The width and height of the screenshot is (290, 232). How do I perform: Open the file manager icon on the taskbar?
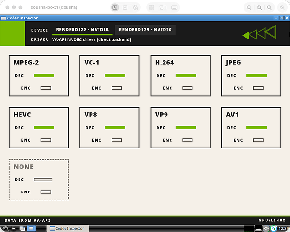click(13, 229)
